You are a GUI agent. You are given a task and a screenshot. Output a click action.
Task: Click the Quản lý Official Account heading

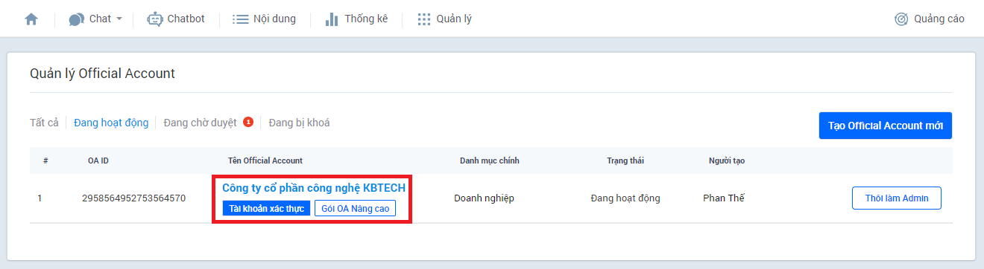102,74
